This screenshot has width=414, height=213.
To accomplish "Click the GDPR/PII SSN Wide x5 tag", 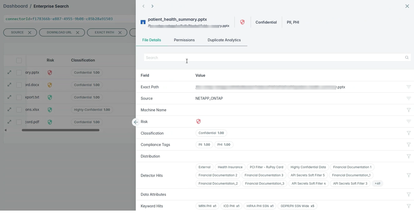I will (x=297, y=206).
